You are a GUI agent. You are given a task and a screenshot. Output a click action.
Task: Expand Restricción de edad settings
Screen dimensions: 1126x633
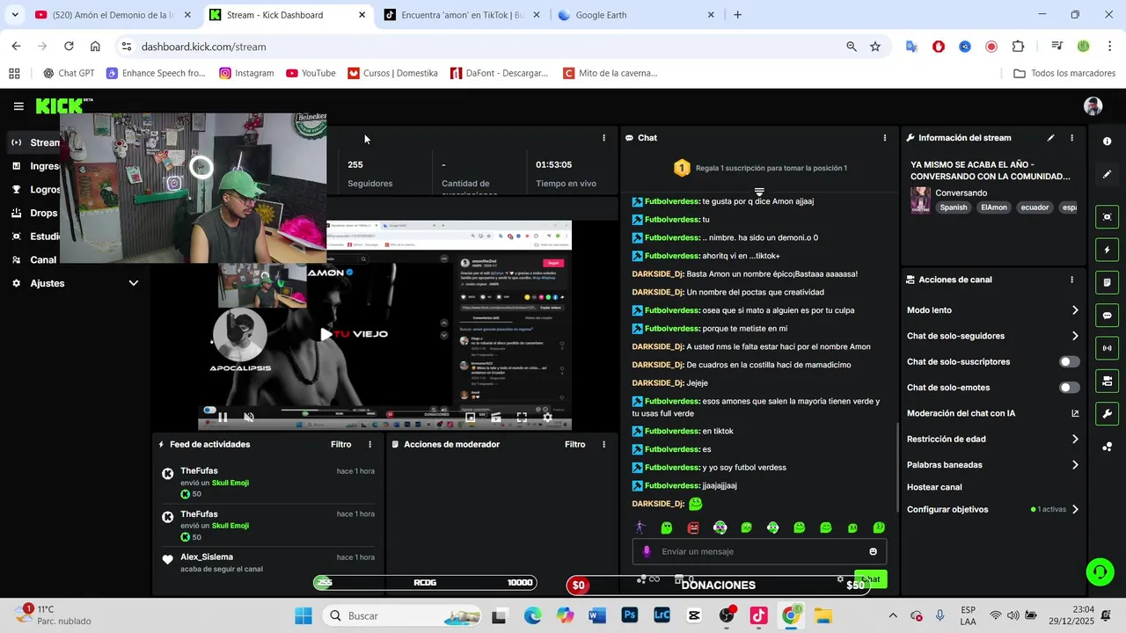(x=1075, y=440)
